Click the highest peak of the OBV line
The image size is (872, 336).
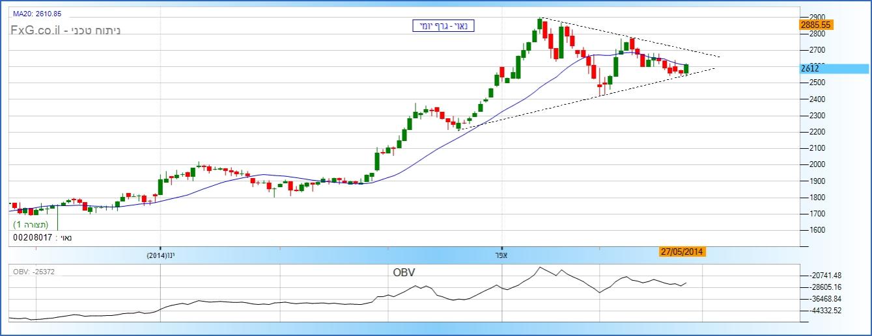539,267
